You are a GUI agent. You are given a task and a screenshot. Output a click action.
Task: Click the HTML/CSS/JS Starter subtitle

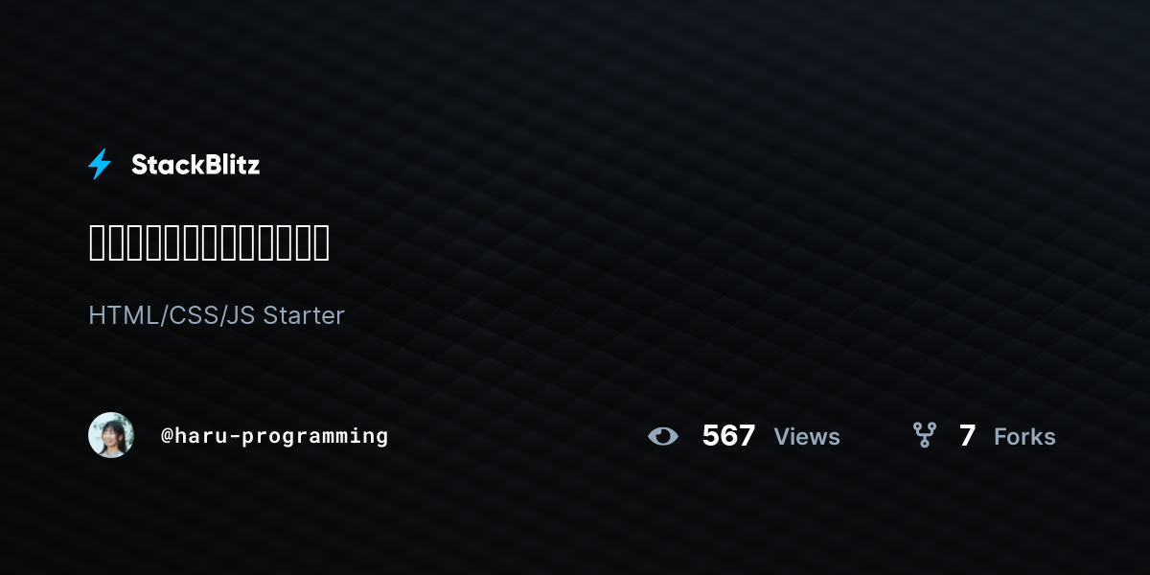[x=217, y=315]
